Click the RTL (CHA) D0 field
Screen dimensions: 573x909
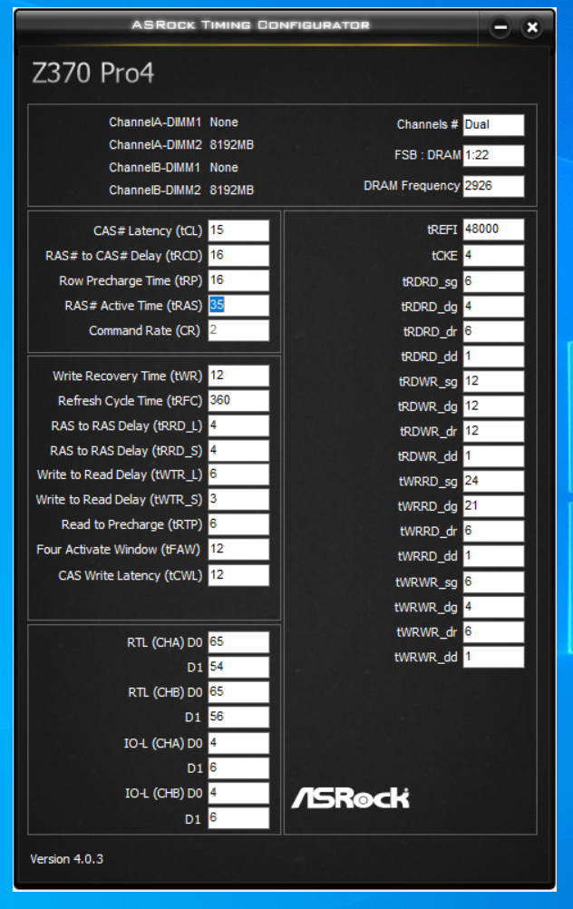[238, 641]
